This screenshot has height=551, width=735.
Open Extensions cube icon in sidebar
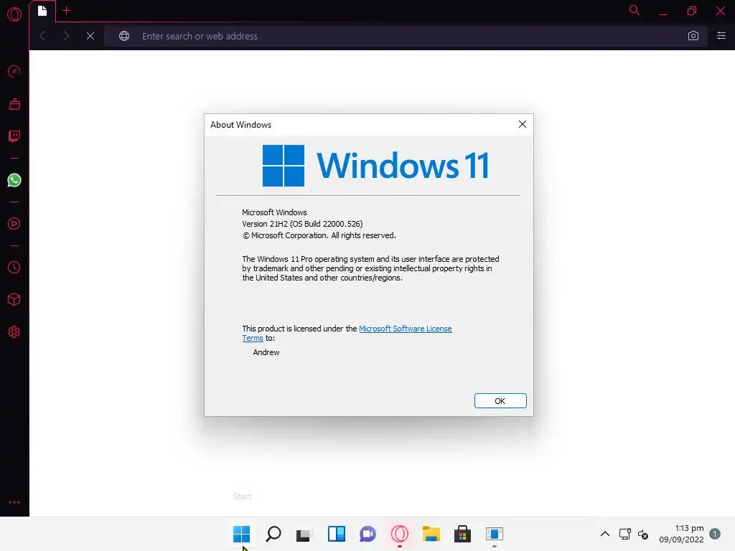click(x=14, y=299)
